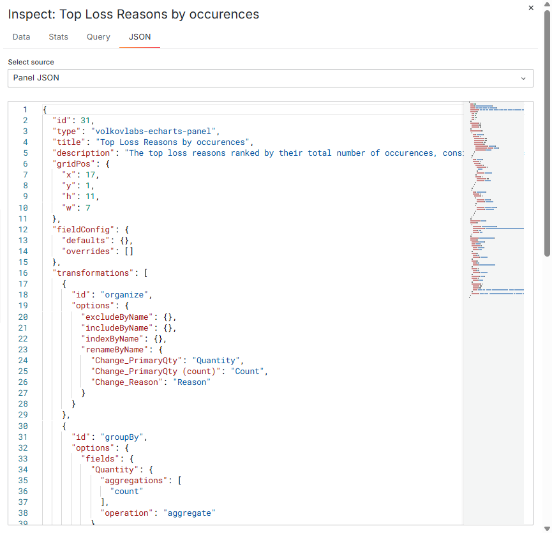Screen dimensions: 552x533
Task: Click the aggregations property on line 35
Action: pos(134,480)
